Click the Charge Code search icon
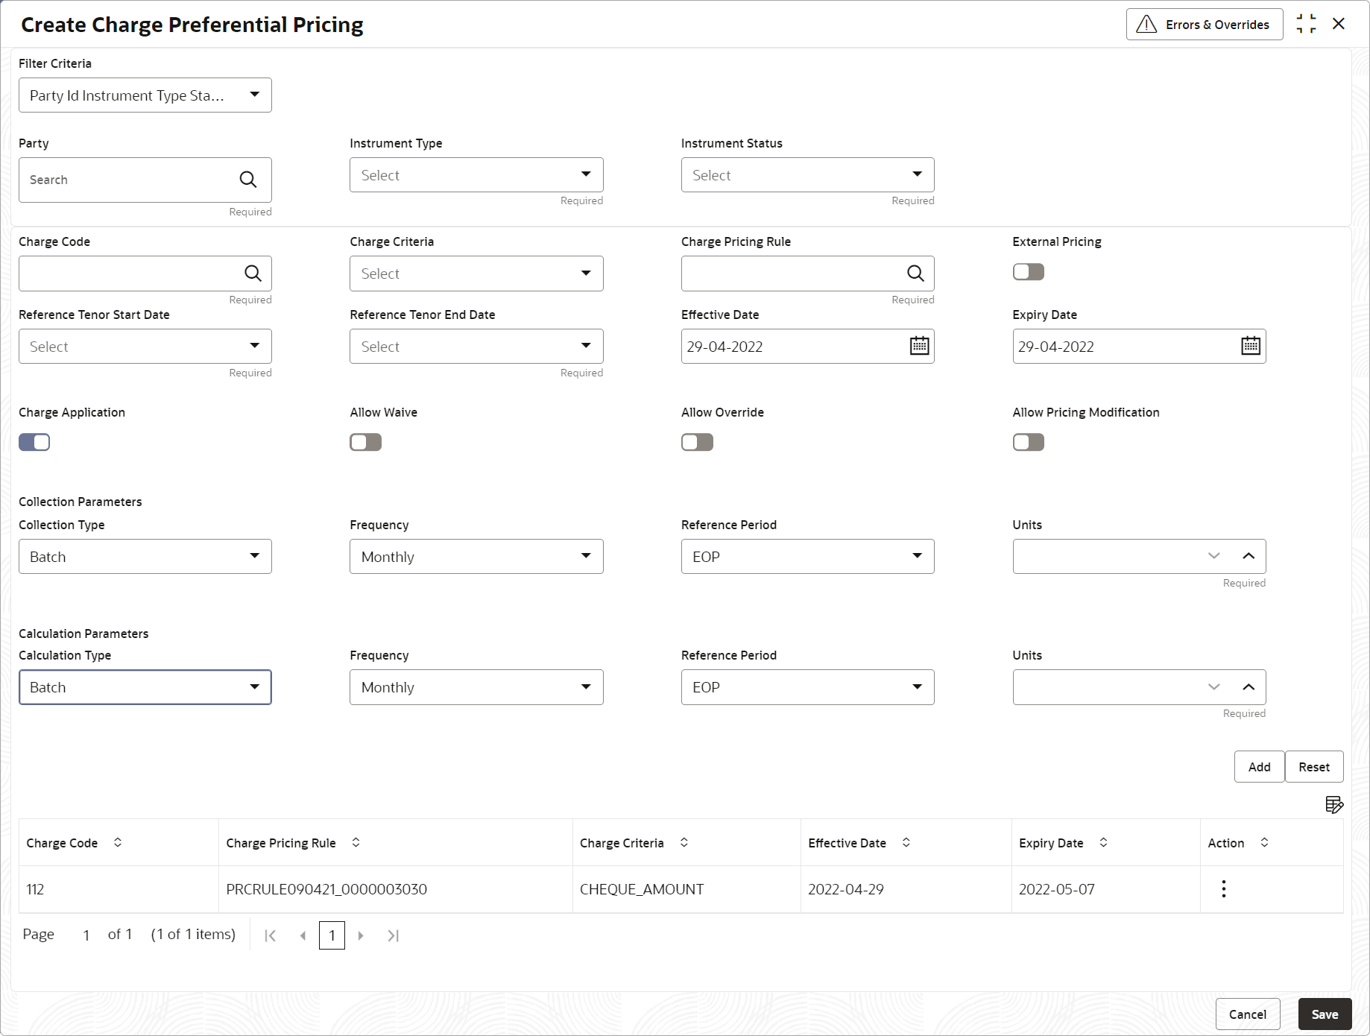 tap(253, 274)
